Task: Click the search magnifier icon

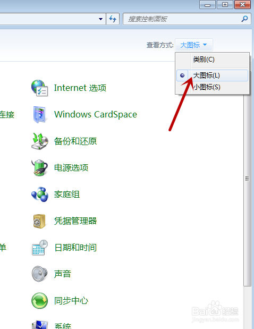Action: 244,19
